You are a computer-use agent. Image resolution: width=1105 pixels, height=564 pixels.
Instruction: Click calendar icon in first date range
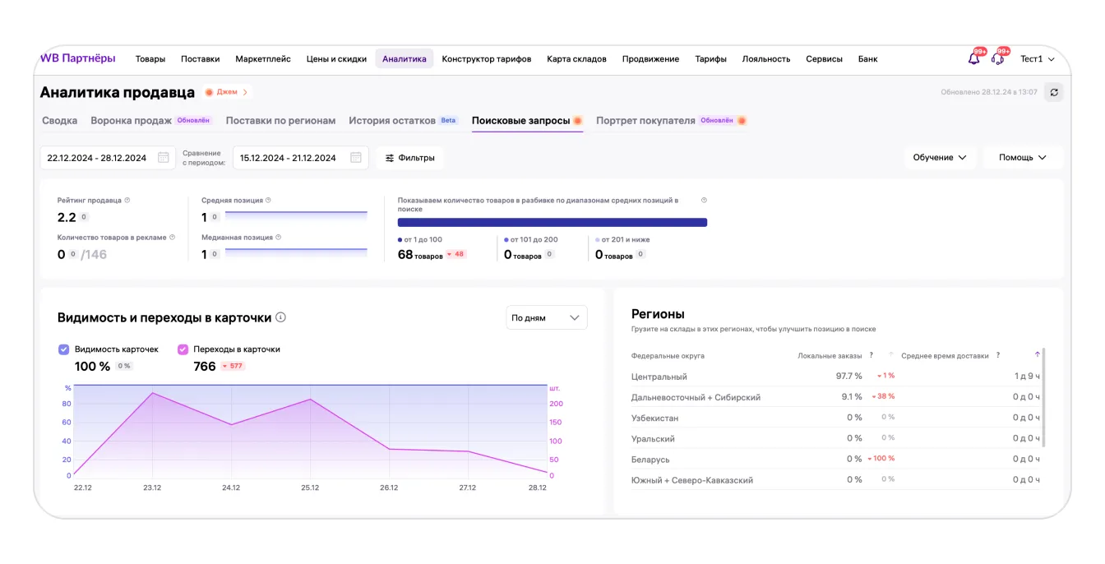pos(164,158)
